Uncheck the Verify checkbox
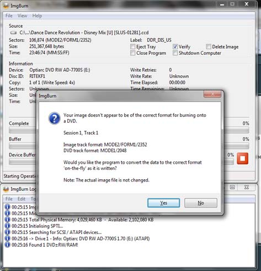 point(175,46)
